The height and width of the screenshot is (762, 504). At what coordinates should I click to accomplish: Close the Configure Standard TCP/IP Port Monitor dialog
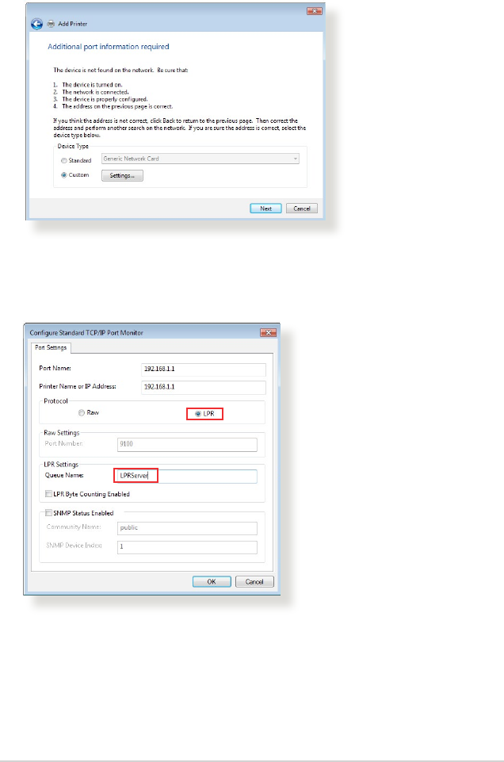(268, 332)
